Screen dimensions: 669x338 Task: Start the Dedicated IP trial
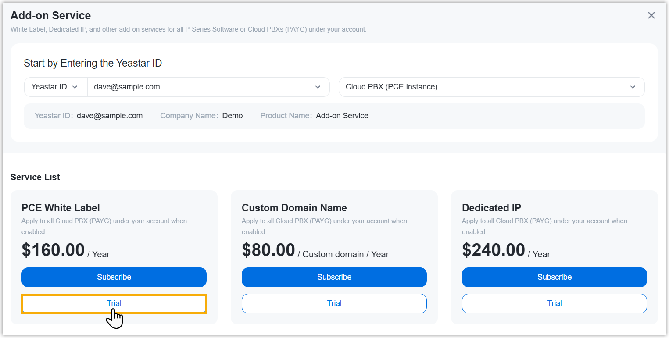[554, 303]
